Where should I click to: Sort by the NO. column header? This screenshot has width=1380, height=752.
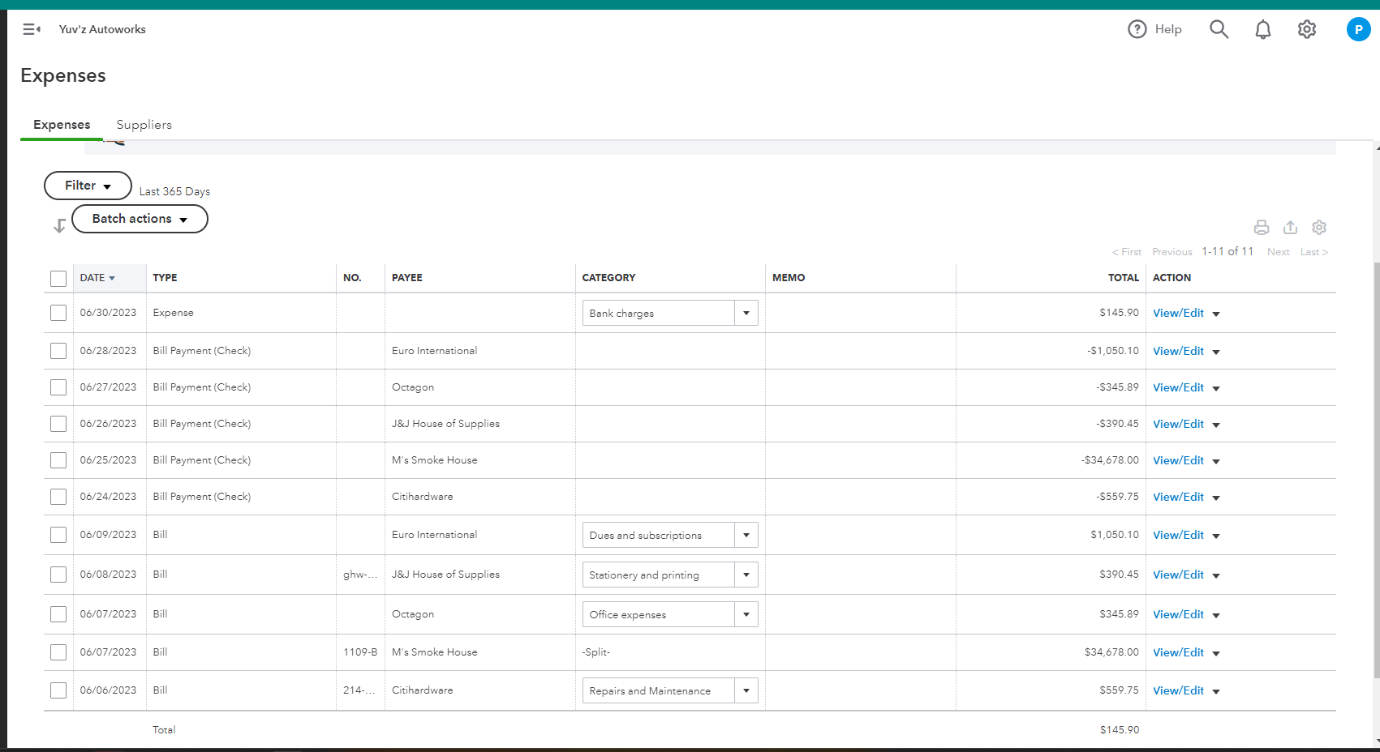tap(352, 278)
